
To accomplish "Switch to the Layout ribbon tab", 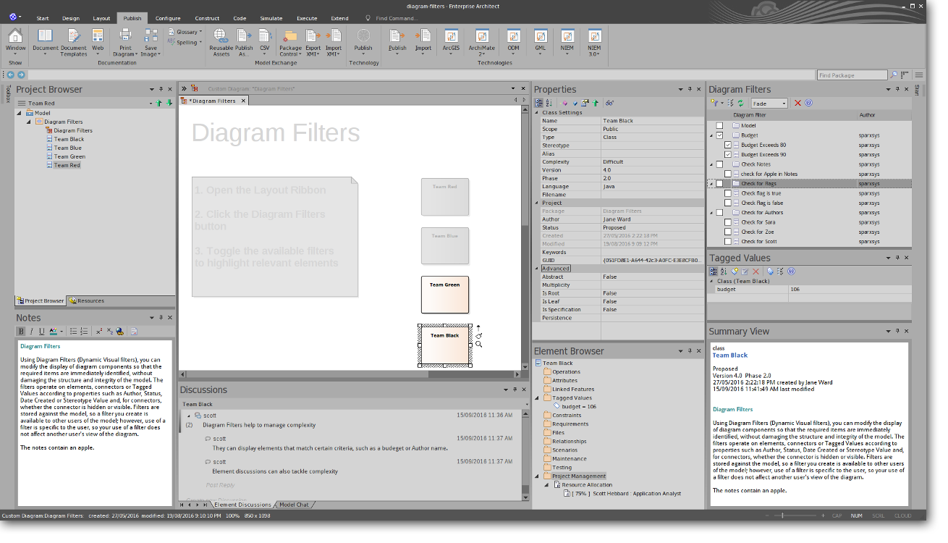I will [101, 18].
